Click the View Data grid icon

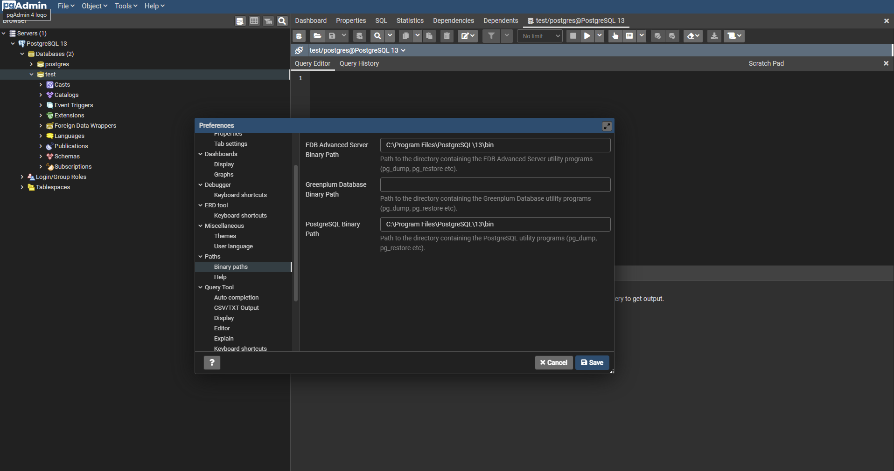pos(254,21)
